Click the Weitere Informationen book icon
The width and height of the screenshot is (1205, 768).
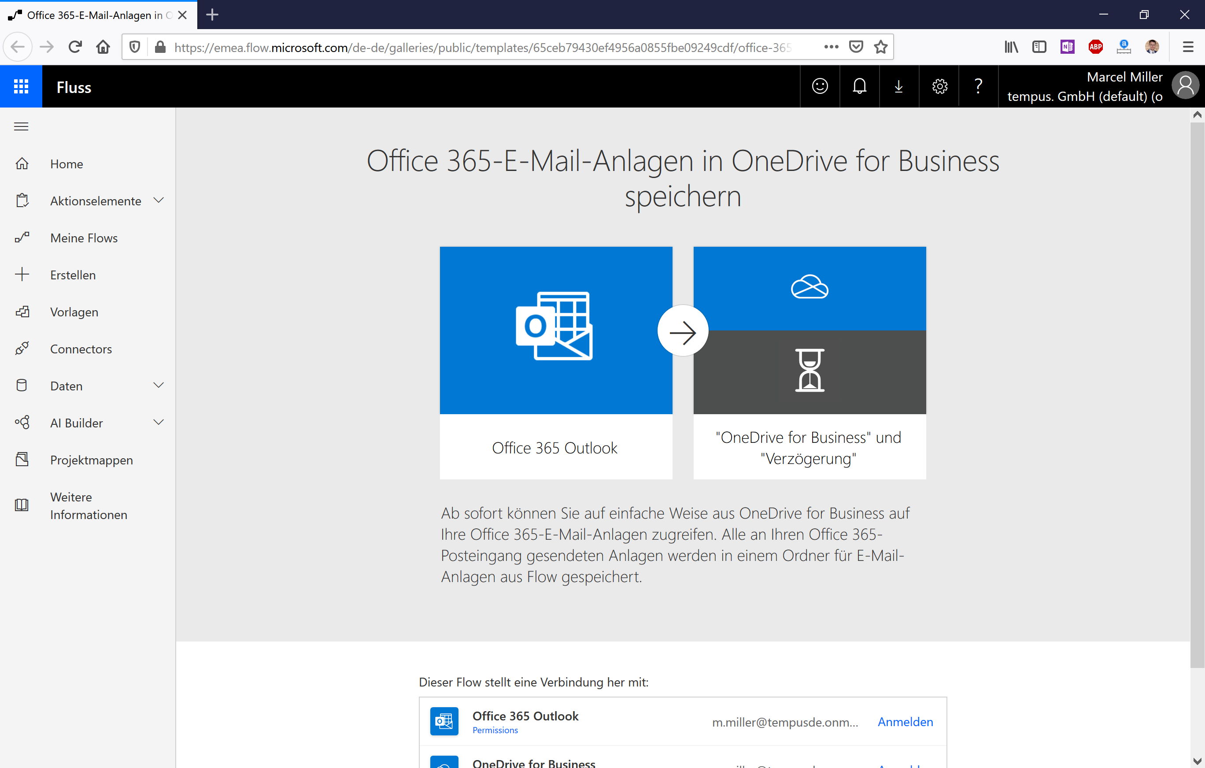click(x=22, y=505)
